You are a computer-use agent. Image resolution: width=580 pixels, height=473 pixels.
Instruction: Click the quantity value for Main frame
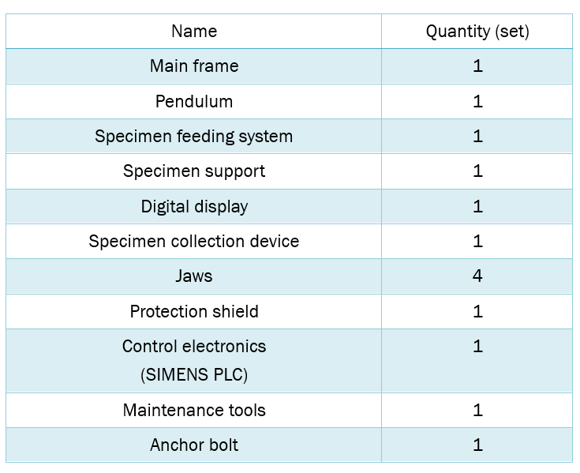point(477,66)
